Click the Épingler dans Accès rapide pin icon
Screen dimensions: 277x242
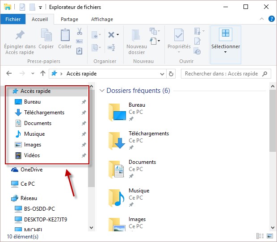(20, 35)
